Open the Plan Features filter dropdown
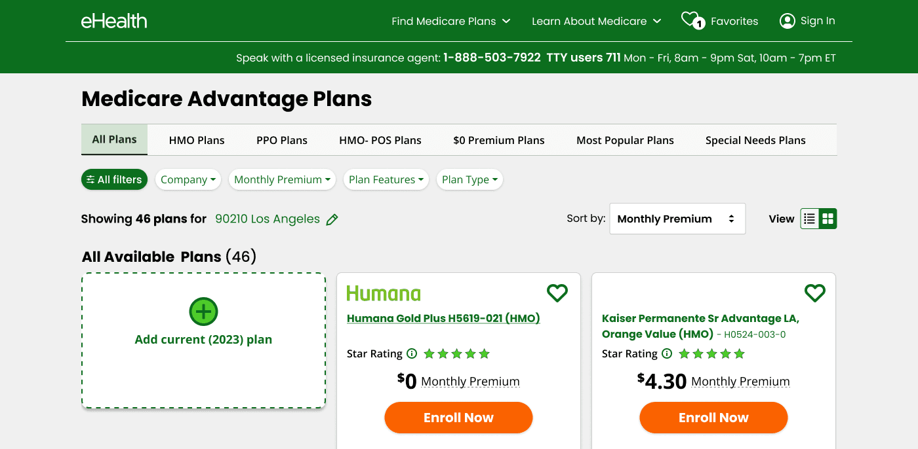 pos(386,179)
